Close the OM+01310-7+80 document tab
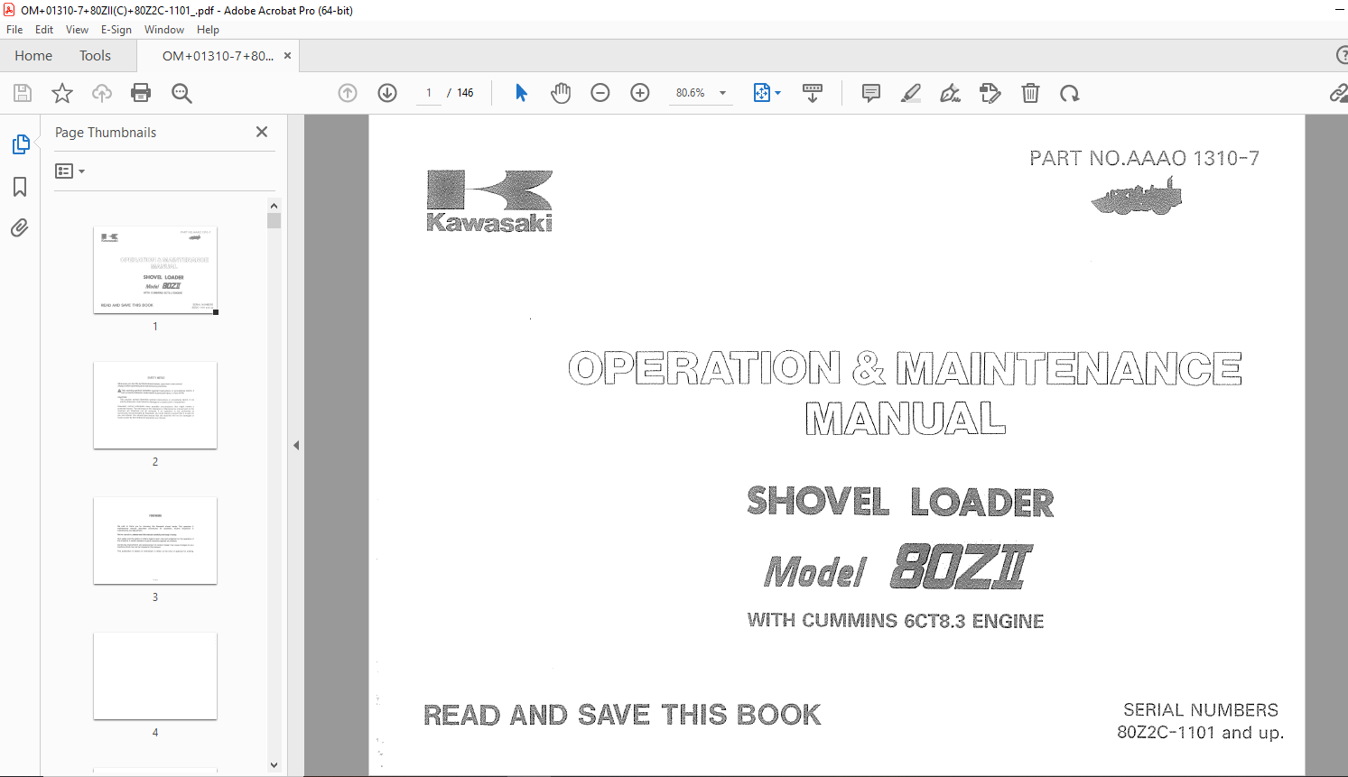1348x777 pixels. click(x=288, y=55)
